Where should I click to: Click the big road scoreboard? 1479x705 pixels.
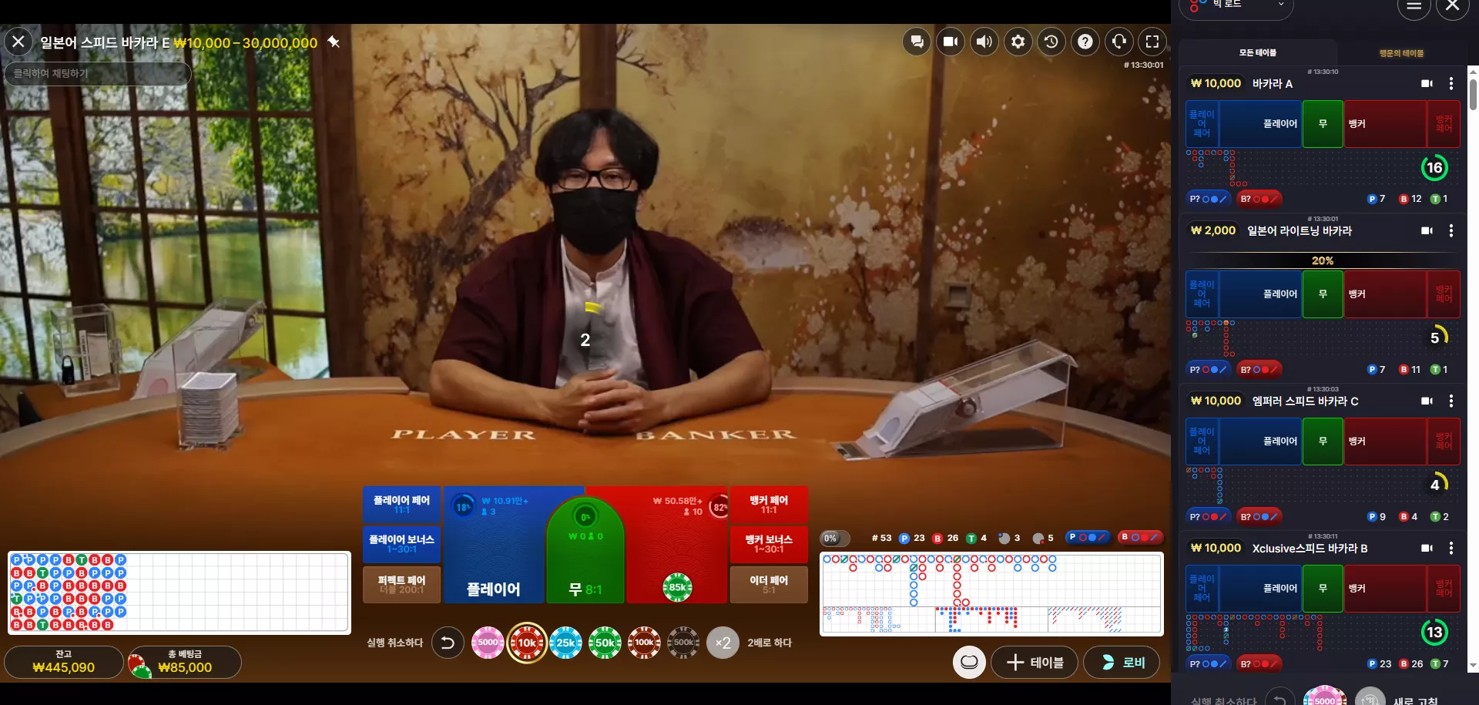pos(991,579)
